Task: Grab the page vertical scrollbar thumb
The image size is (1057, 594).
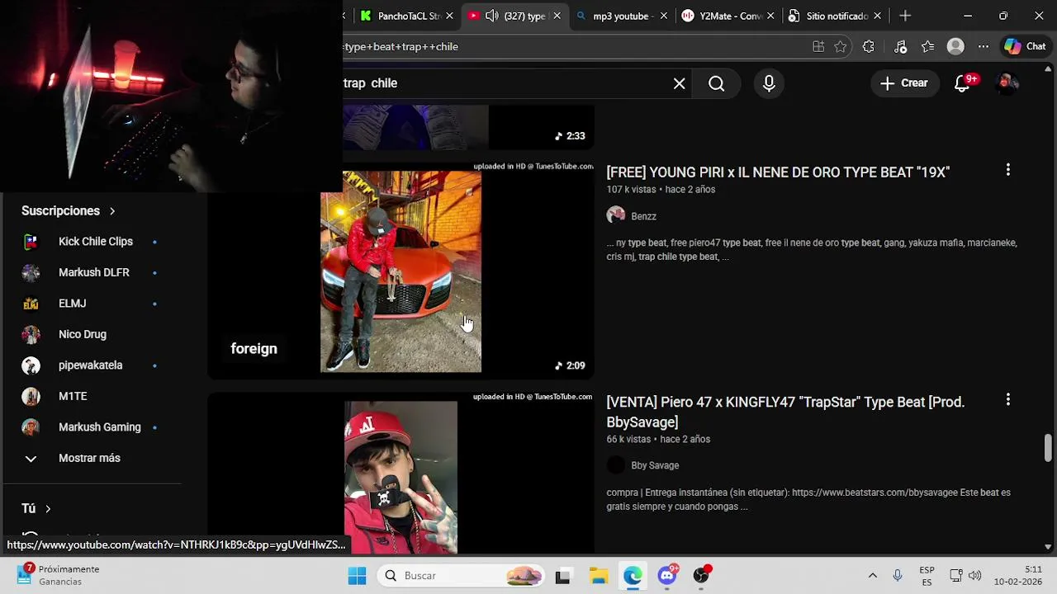Action: click(1048, 448)
